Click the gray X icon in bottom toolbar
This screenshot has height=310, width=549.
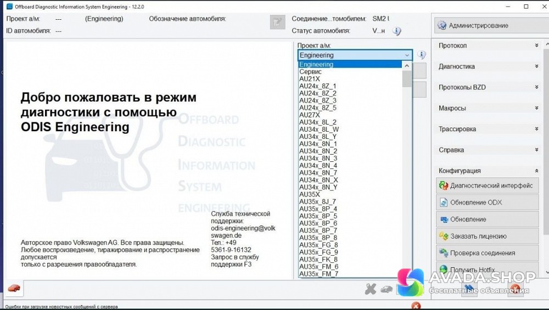pos(371,289)
